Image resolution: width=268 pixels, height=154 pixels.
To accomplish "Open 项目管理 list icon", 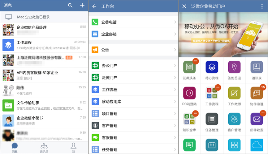I will click(95, 114).
